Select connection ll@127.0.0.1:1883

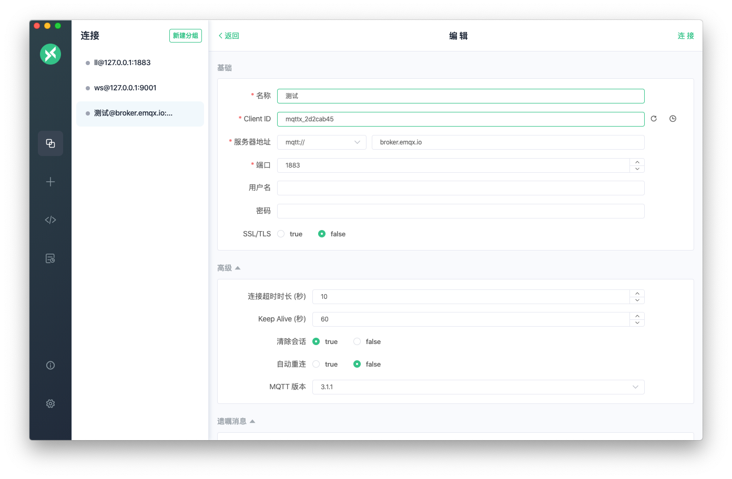pyautogui.click(x=140, y=63)
